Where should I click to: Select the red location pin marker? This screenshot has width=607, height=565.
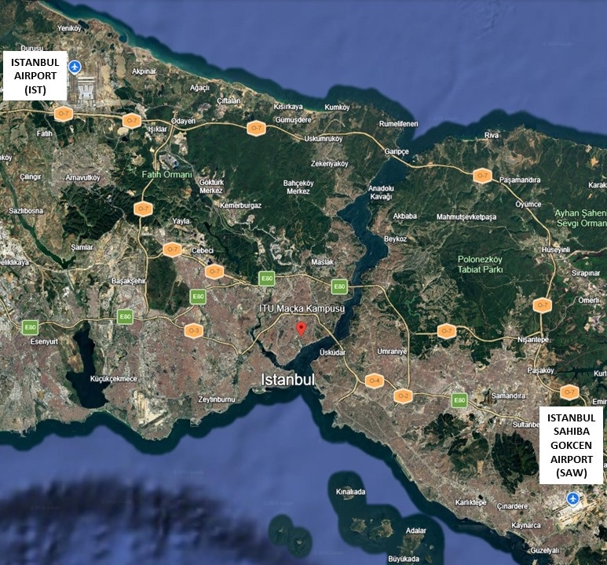pyautogui.click(x=300, y=328)
